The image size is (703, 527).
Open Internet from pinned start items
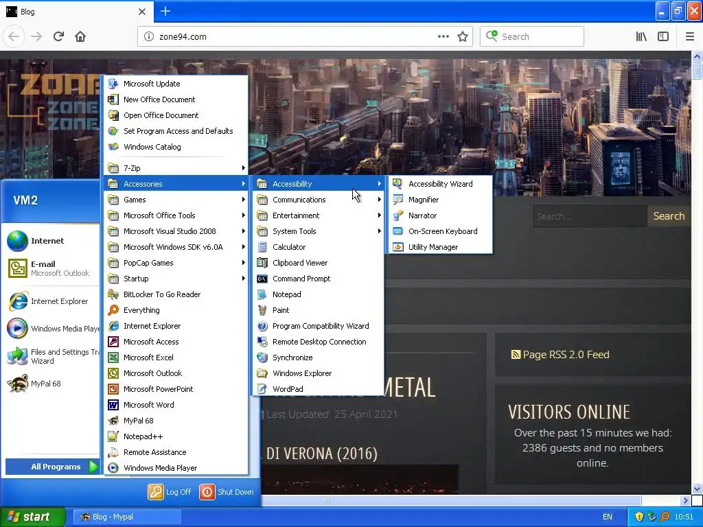[50, 241]
